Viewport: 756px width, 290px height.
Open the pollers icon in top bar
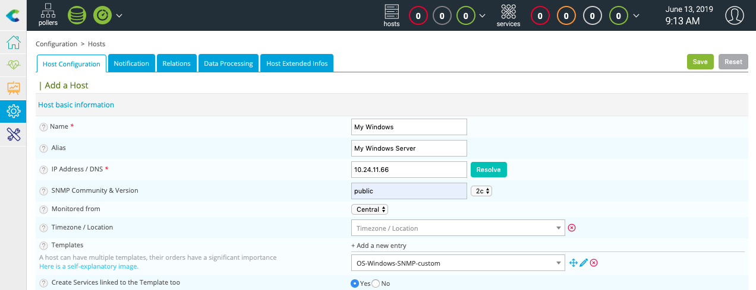(48, 14)
